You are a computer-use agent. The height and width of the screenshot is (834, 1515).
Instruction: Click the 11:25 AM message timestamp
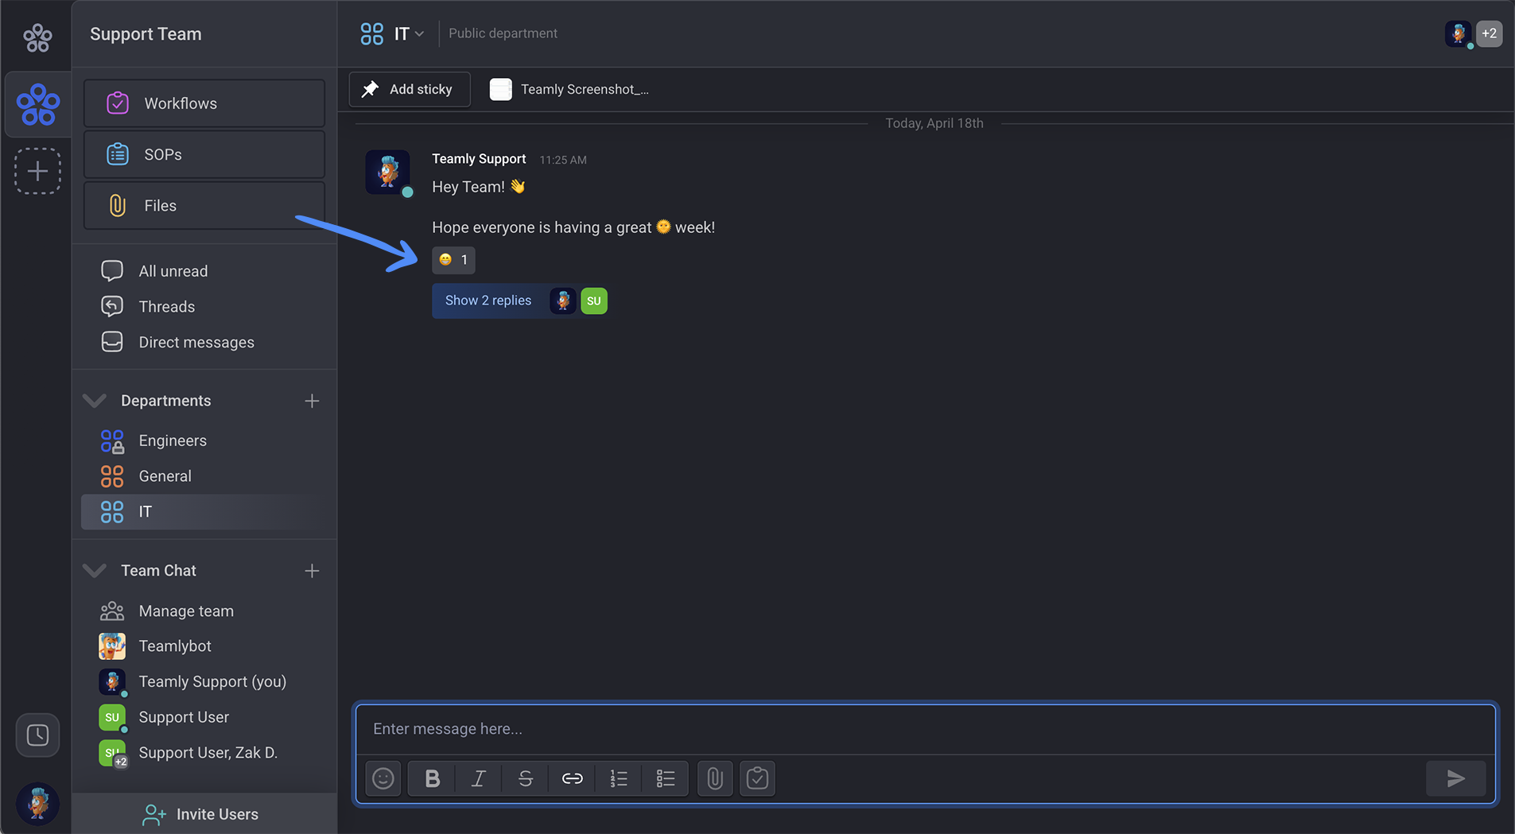point(563,160)
